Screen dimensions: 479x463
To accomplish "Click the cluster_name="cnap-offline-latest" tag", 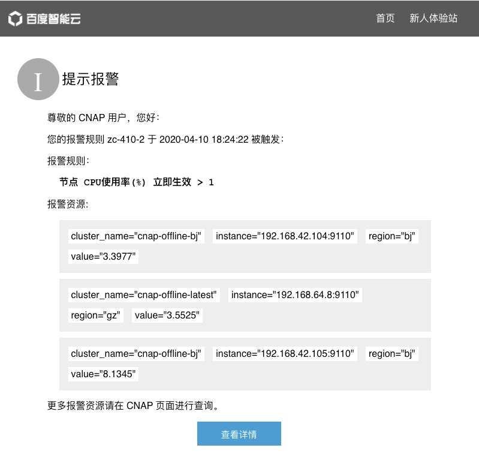I will 144,295.
